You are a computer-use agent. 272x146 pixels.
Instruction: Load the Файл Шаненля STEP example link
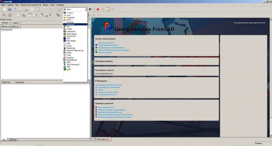(106, 107)
